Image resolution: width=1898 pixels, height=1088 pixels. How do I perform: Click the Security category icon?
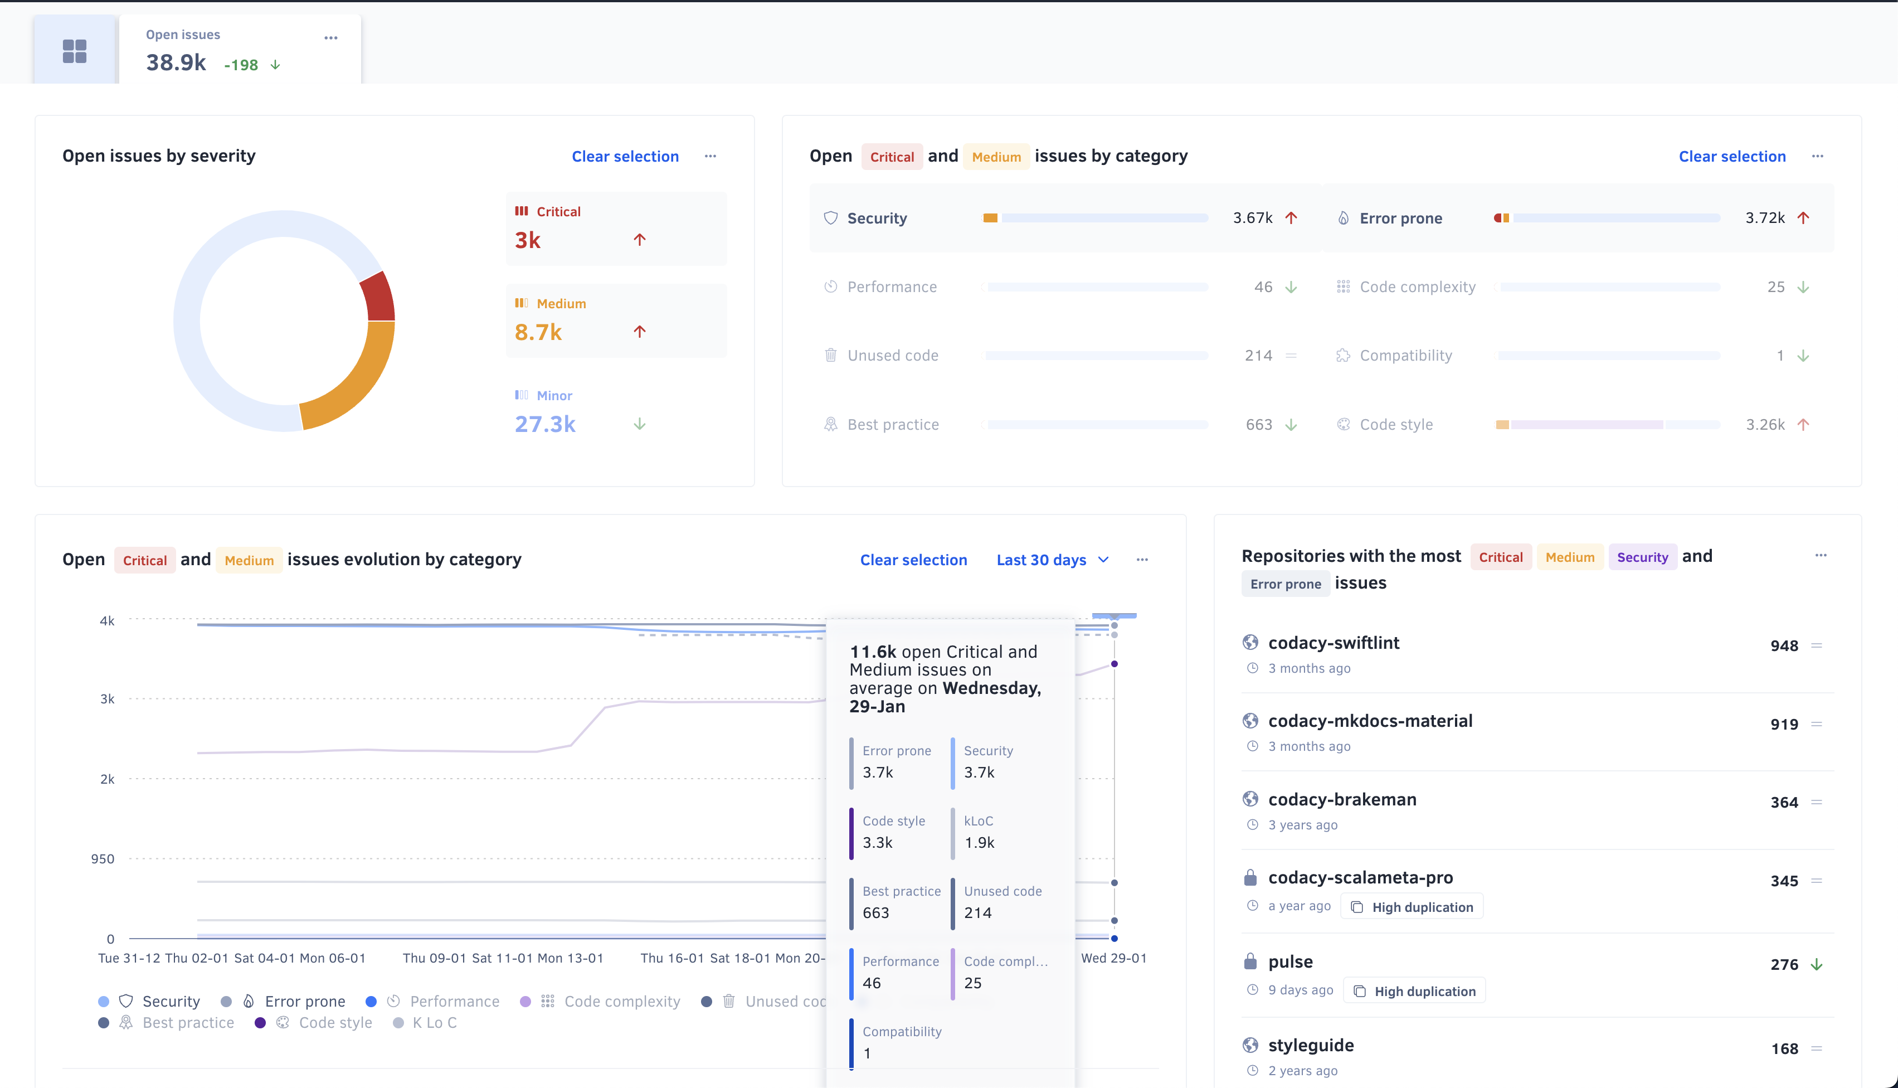(830, 218)
